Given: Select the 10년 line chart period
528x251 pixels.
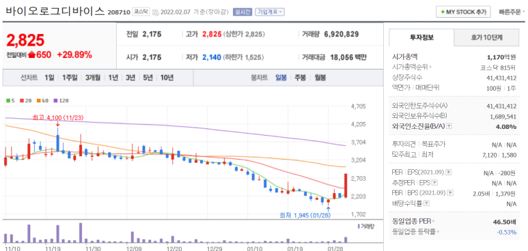Looking at the screenshot, I should click(x=167, y=78).
